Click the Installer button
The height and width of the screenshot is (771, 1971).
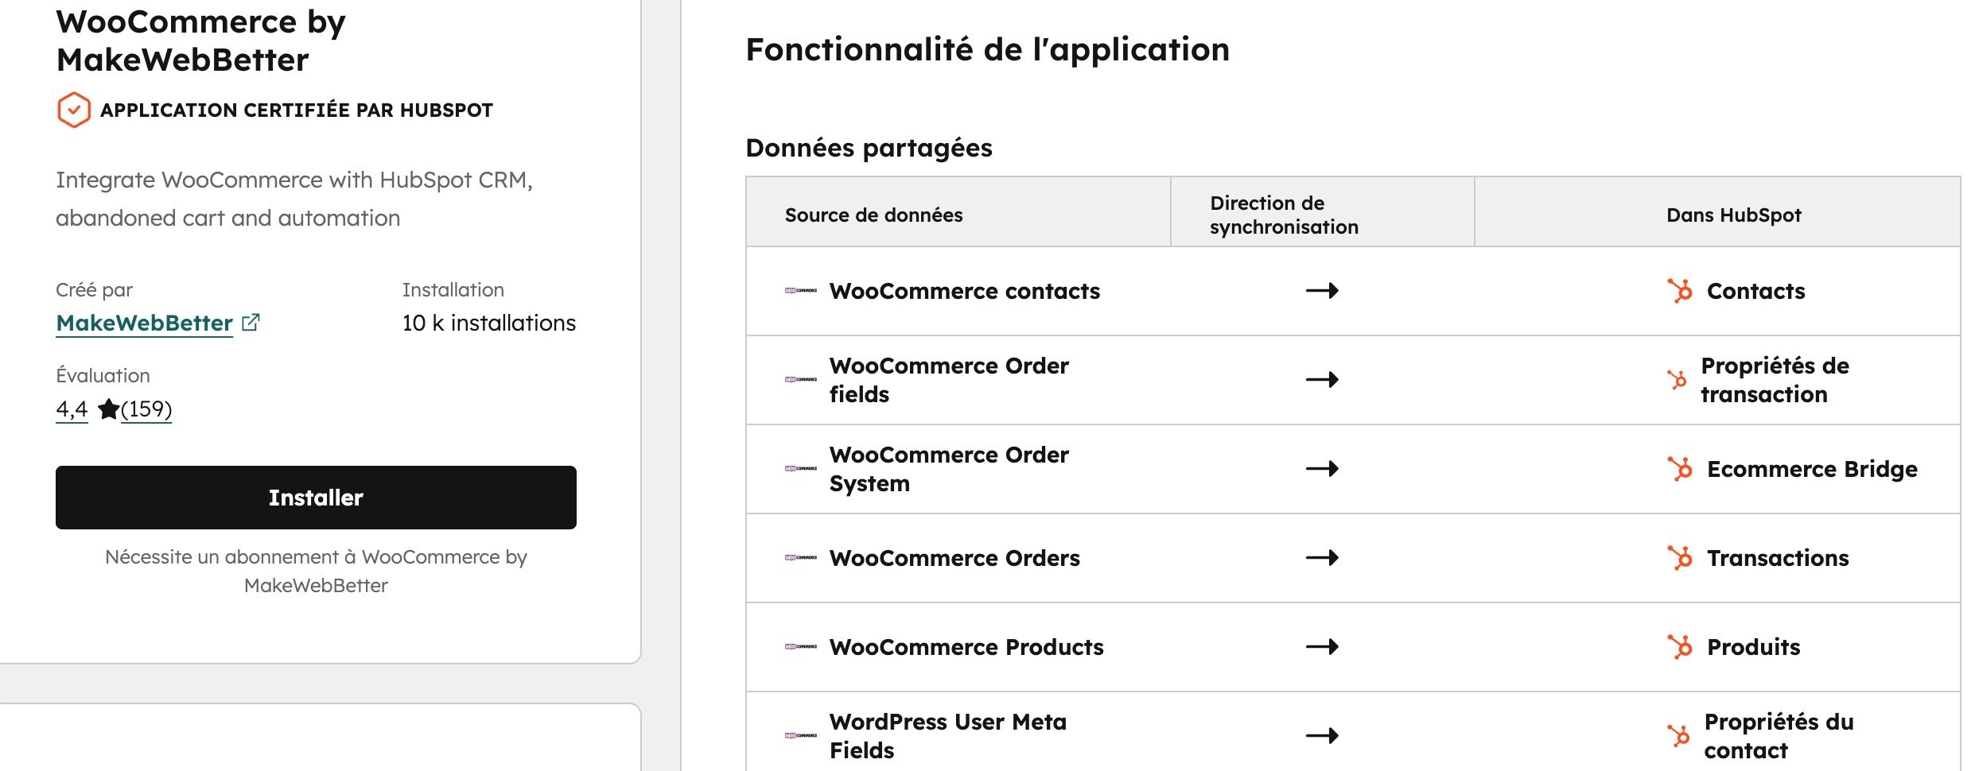pos(315,498)
